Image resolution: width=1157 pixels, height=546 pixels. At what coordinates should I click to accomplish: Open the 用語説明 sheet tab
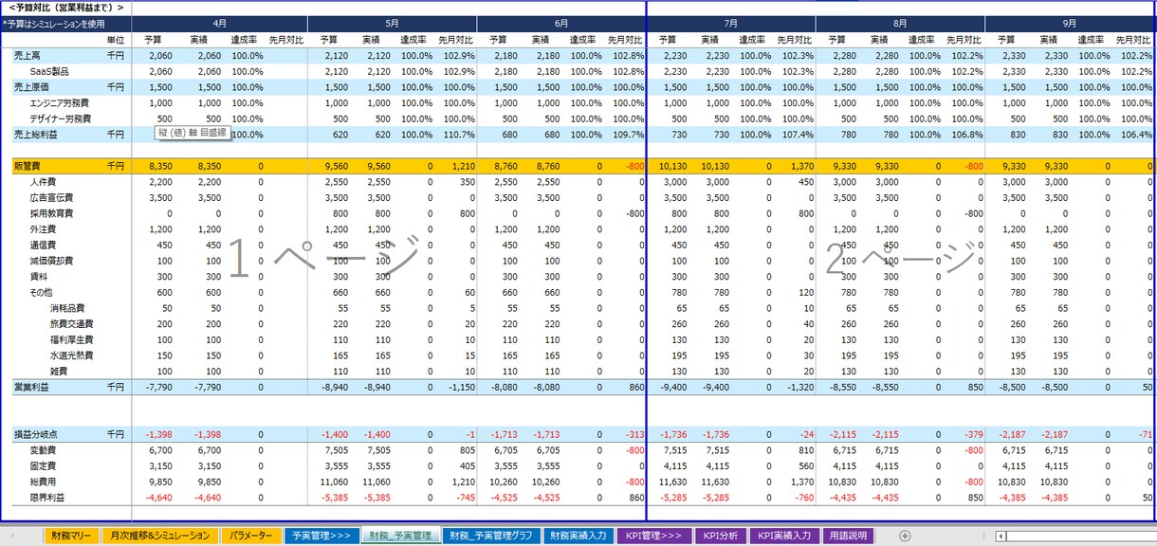point(847,536)
